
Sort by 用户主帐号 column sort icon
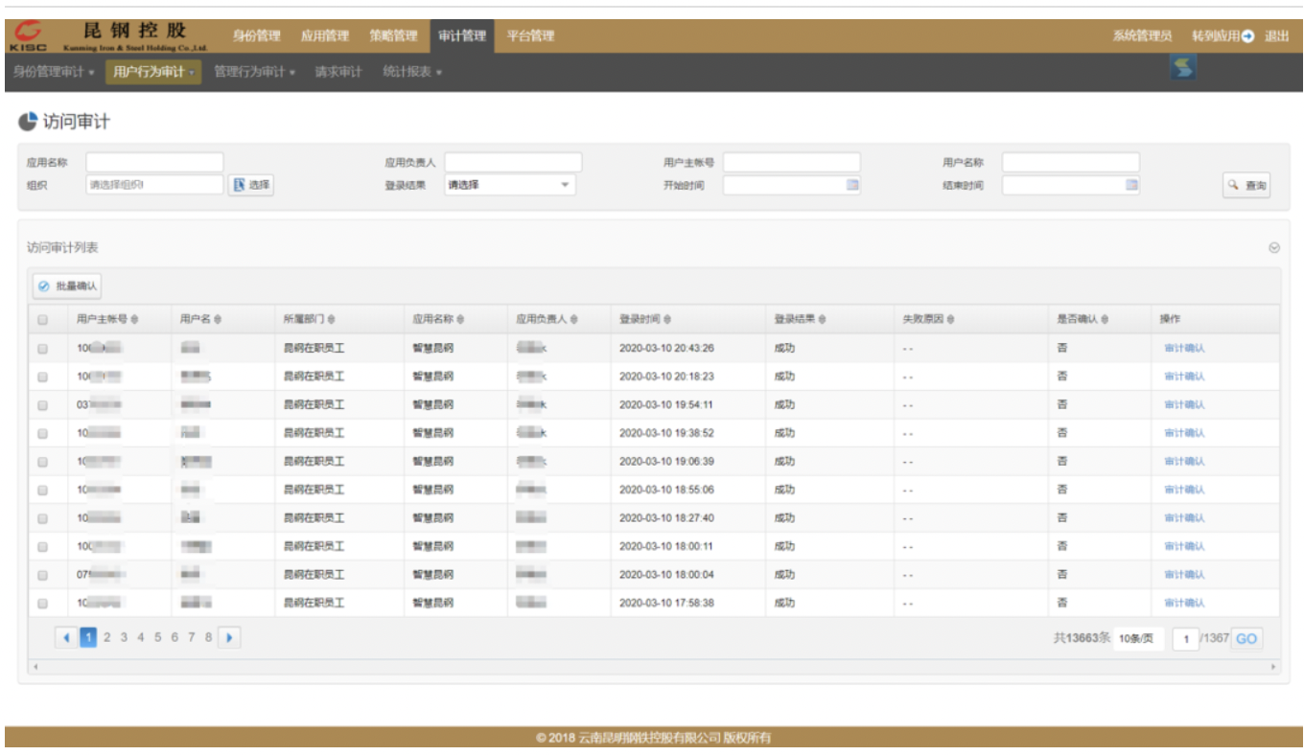point(135,319)
